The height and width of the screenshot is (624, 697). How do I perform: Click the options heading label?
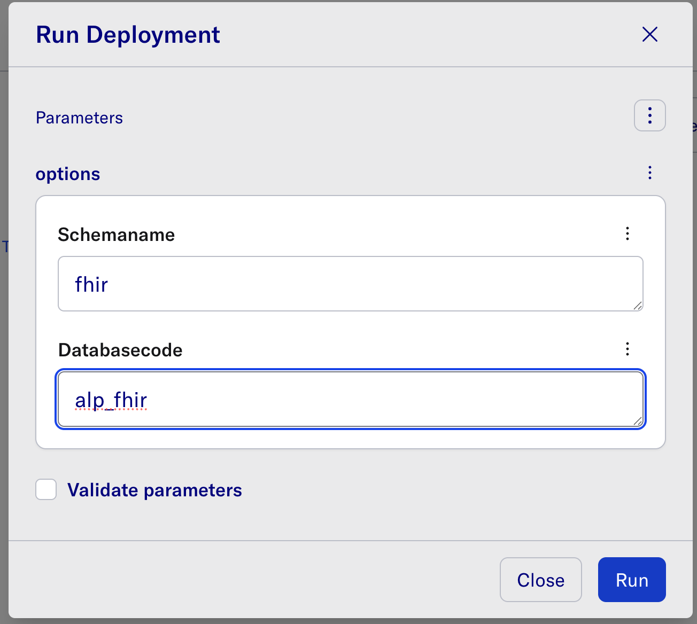point(68,174)
